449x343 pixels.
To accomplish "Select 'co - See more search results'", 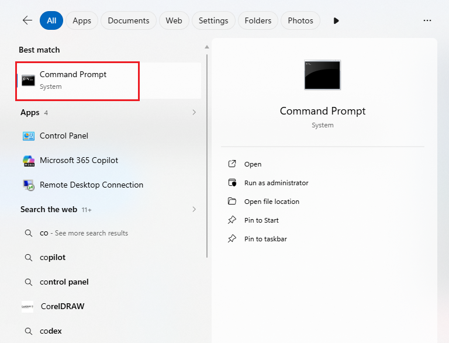I will [x=109, y=233].
